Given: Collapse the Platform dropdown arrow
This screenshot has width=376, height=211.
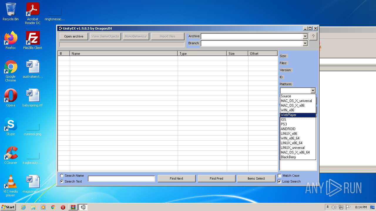Looking at the screenshot, I should 313,91.
